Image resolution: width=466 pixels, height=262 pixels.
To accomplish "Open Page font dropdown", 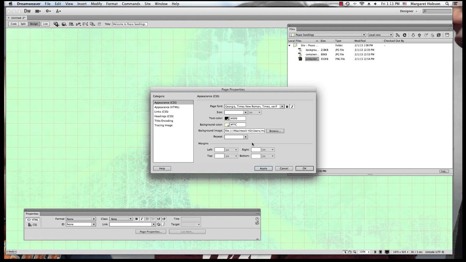I will click(282, 107).
